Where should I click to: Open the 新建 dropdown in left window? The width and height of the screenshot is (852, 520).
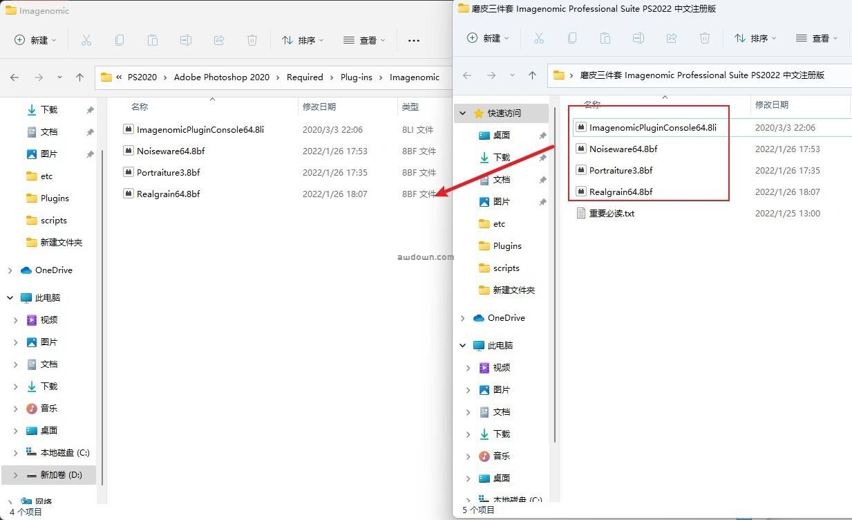(36, 40)
